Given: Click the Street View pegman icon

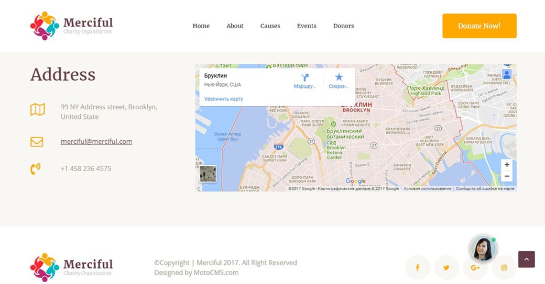Looking at the screenshot, I should tap(506, 74).
